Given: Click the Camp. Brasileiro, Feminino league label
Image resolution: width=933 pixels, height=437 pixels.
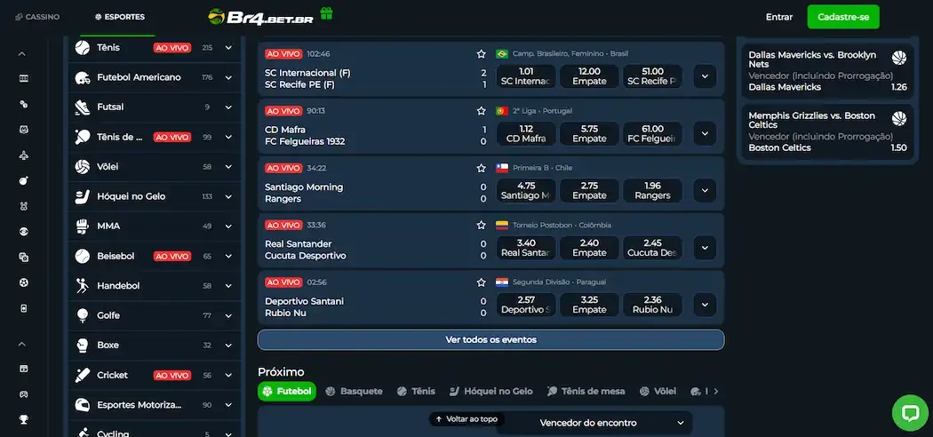Looking at the screenshot, I should click(x=570, y=54).
